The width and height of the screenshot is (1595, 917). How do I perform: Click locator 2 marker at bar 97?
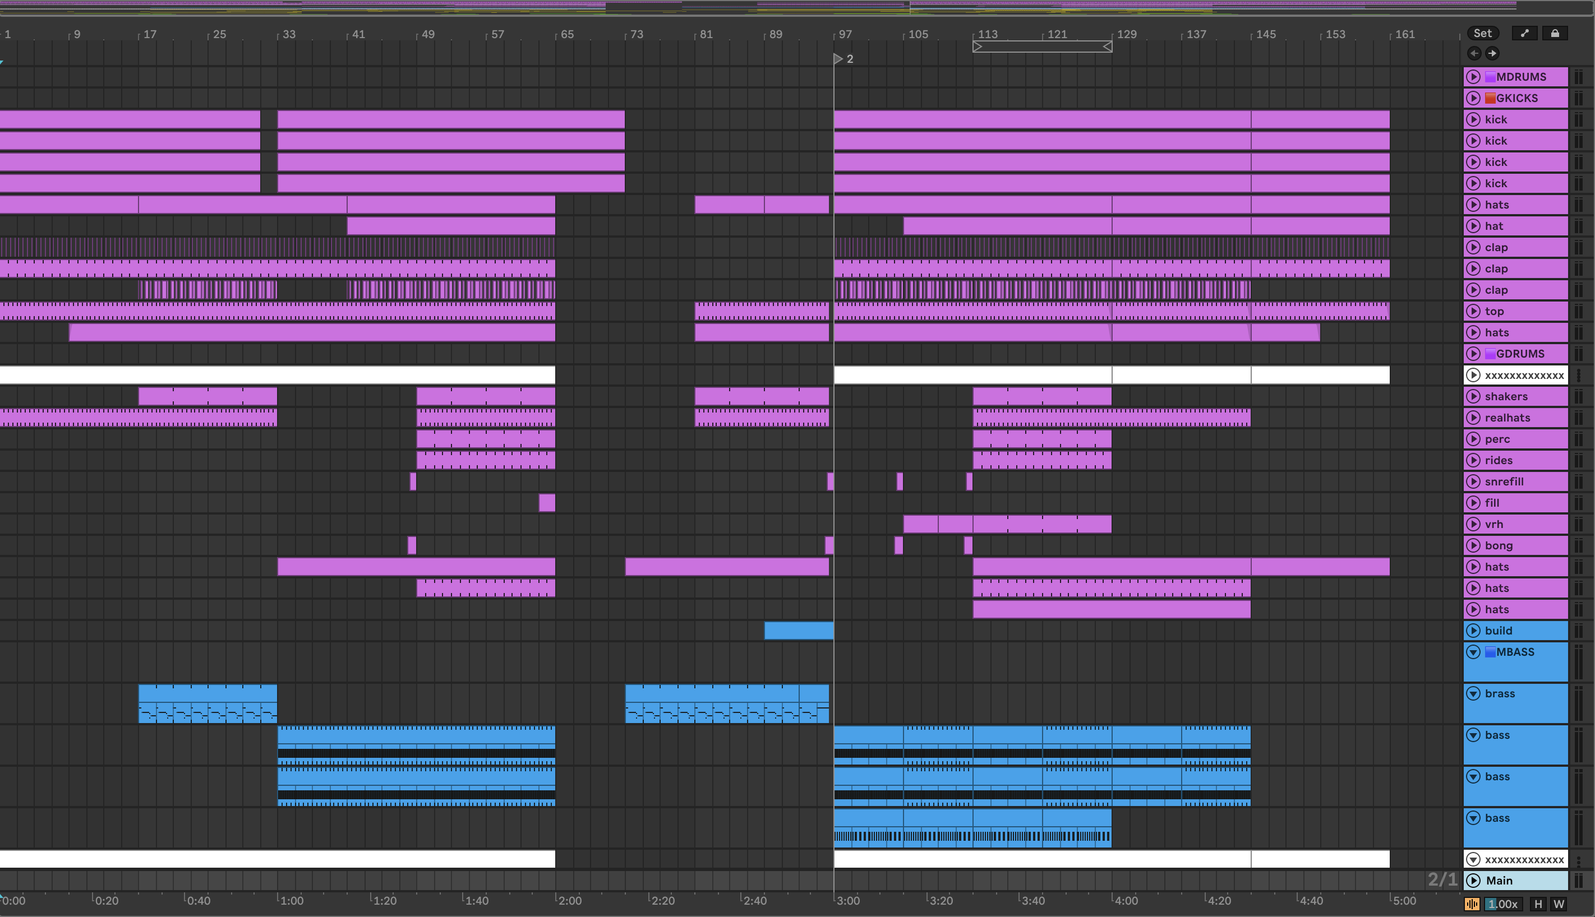[x=839, y=59]
